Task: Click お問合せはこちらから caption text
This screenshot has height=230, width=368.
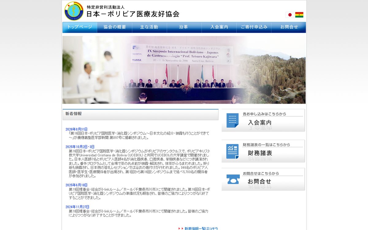Action: click(x=261, y=173)
